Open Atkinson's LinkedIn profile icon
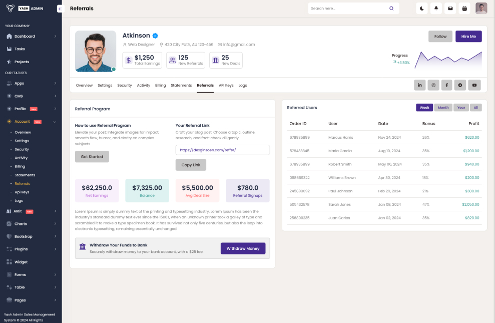 [x=419, y=85]
